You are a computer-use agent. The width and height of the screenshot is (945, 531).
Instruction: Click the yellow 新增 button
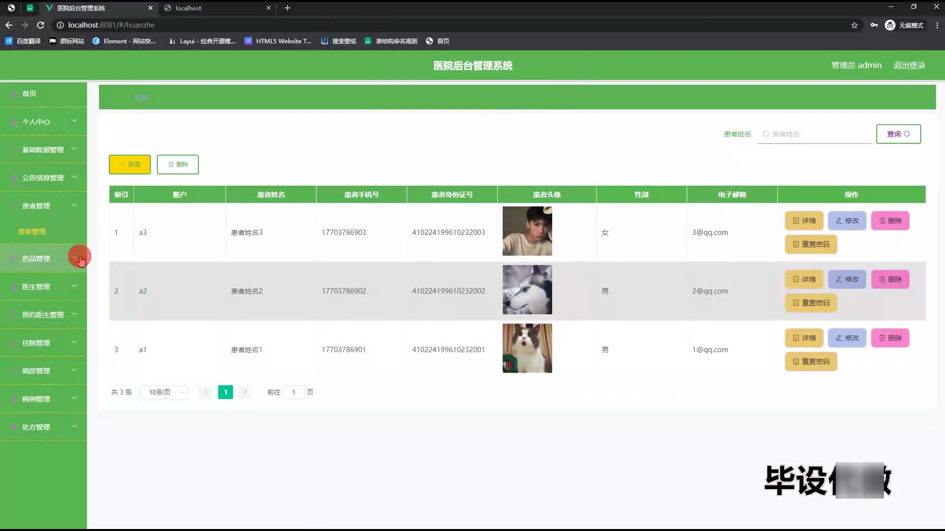[x=129, y=165]
